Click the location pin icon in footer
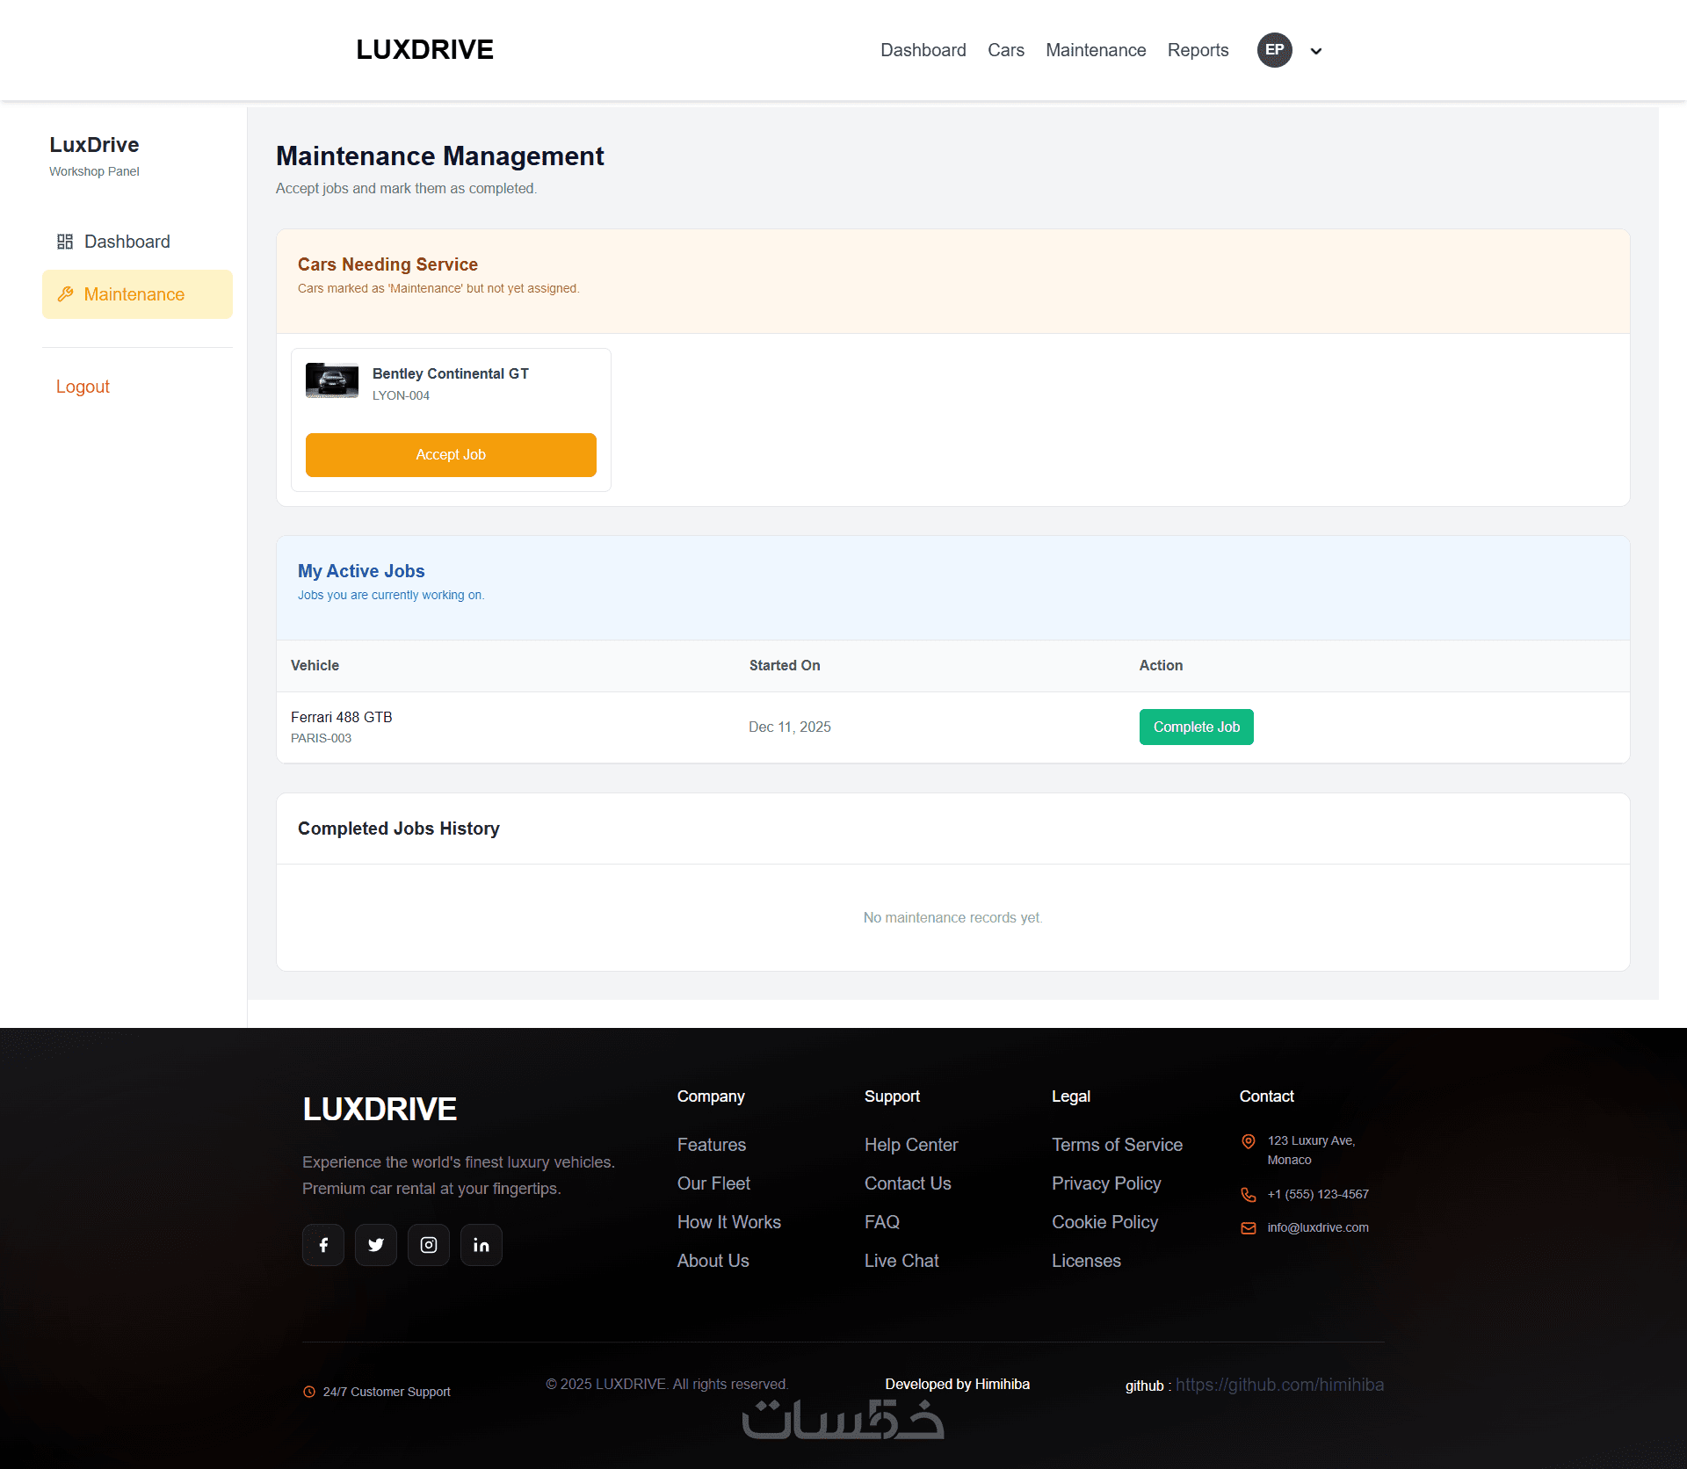The image size is (1687, 1469). (1248, 1141)
